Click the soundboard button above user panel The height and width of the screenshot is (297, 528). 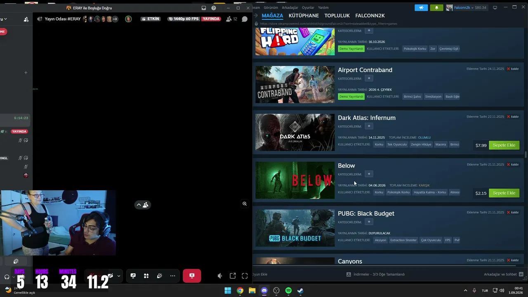pos(16,261)
